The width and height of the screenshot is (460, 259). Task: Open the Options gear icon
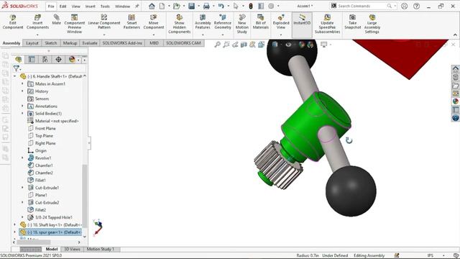(271, 6)
